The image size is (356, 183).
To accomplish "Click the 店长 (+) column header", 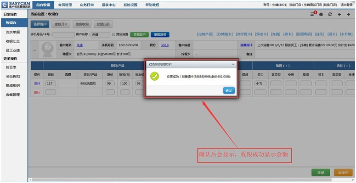I will [x=343, y=66].
